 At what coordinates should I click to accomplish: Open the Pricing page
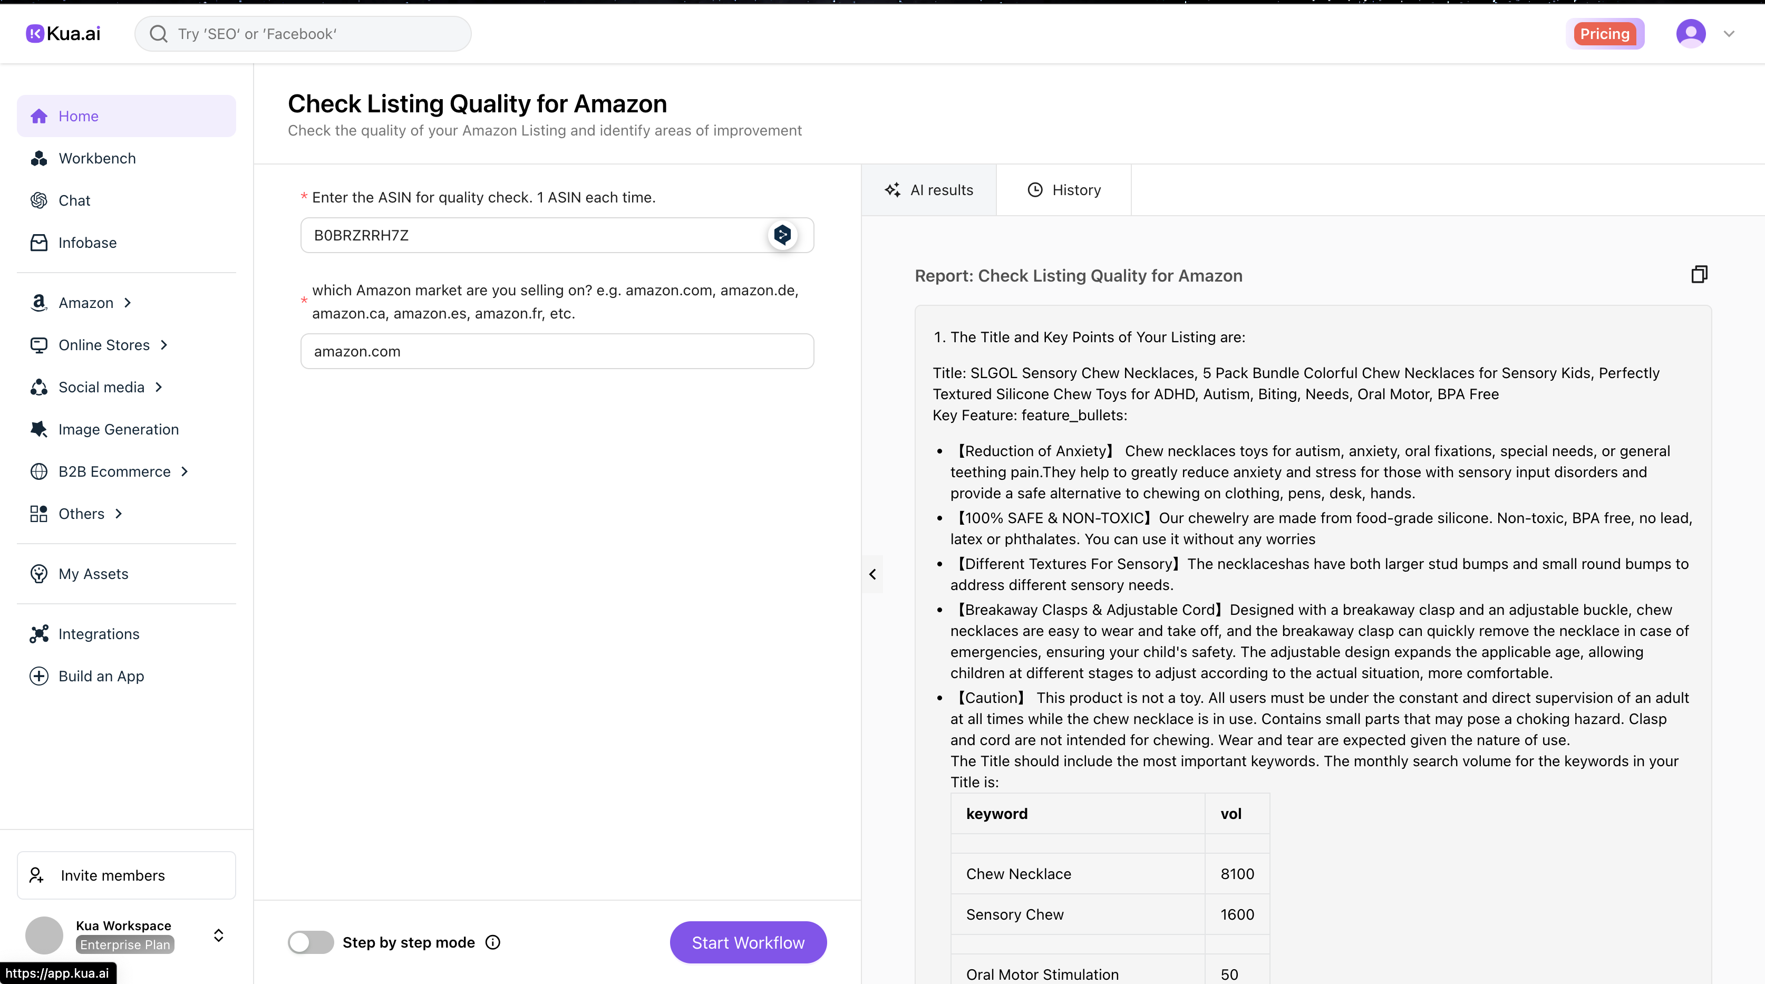click(1605, 33)
